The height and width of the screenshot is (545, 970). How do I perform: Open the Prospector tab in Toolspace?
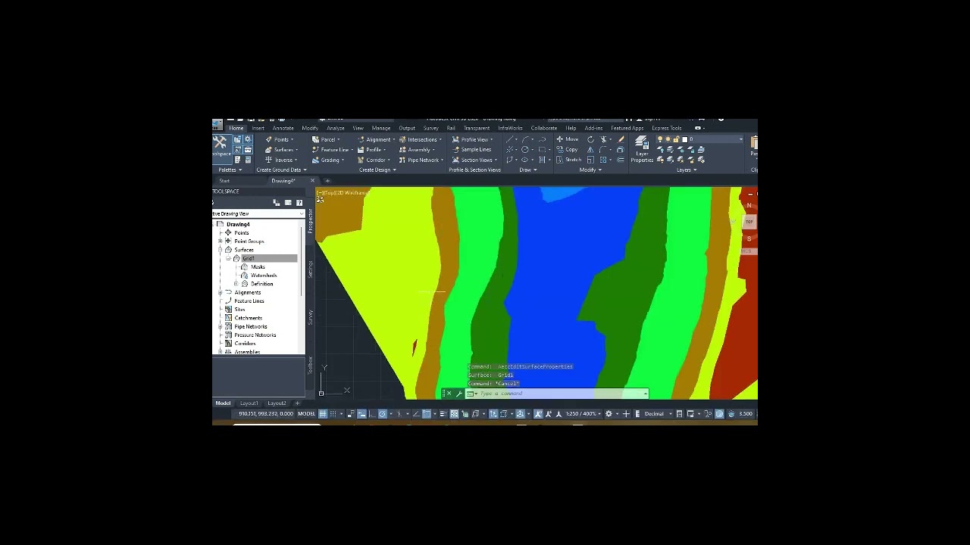pos(310,220)
